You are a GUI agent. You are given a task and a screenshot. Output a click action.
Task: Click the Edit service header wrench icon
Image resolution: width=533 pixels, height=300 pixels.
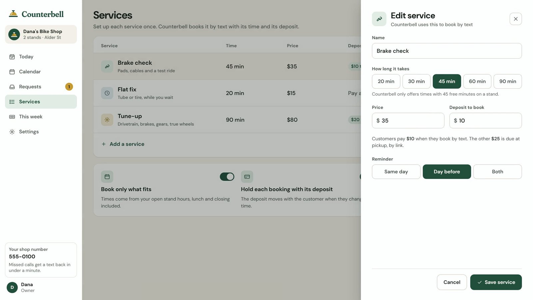(379, 19)
